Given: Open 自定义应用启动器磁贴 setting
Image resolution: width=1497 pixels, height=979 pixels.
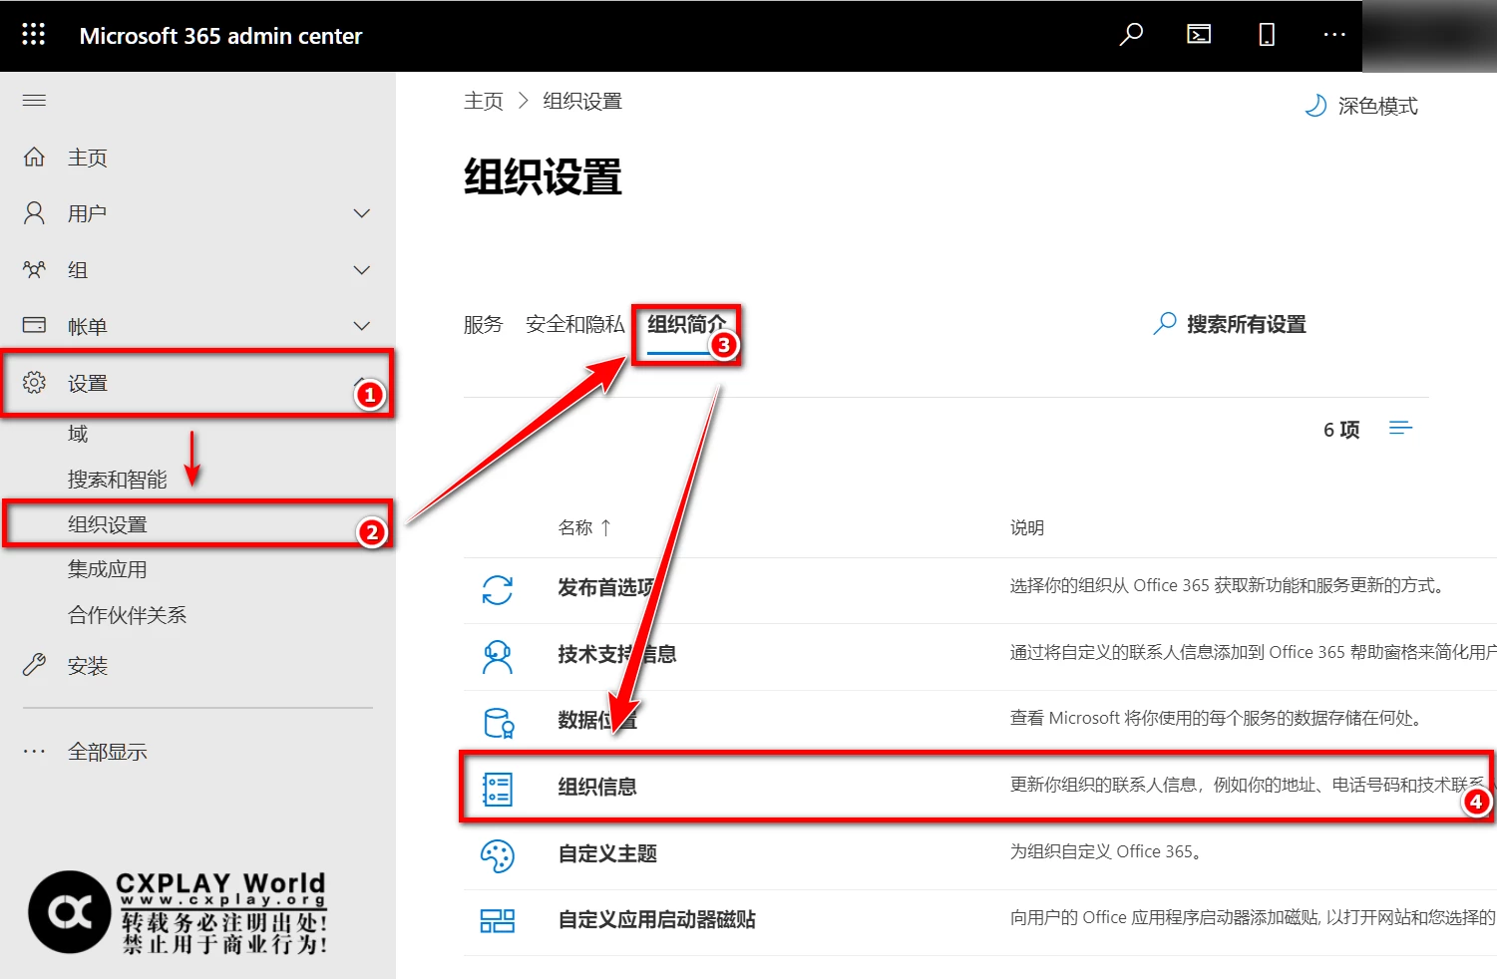Looking at the screenshot, I should [x=656, y=919].
